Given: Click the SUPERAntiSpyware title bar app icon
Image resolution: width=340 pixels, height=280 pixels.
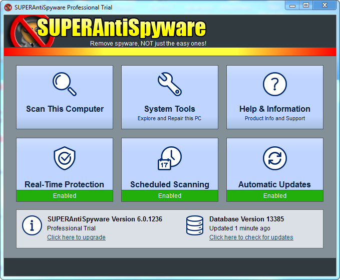Looking at the screenshot, I should point(8,8).
